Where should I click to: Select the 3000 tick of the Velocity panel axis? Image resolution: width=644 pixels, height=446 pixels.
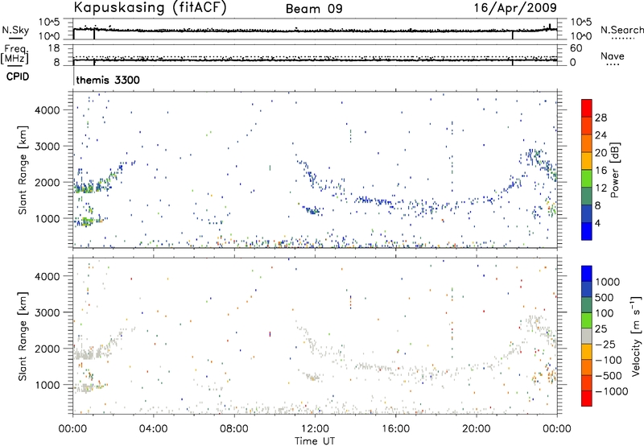point(47,312)
